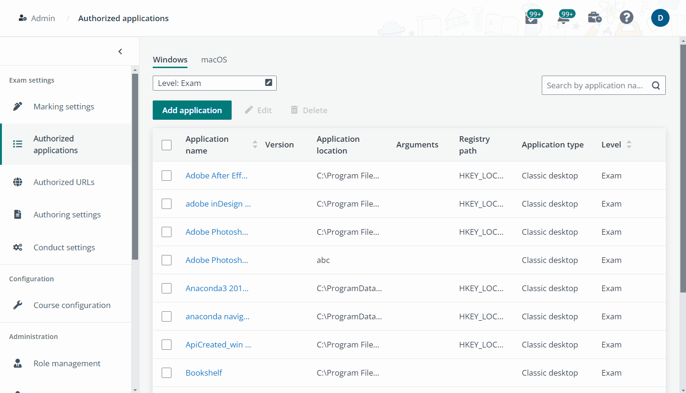Click the Version column header
The image size is (686, 393).
click(280, 145)
